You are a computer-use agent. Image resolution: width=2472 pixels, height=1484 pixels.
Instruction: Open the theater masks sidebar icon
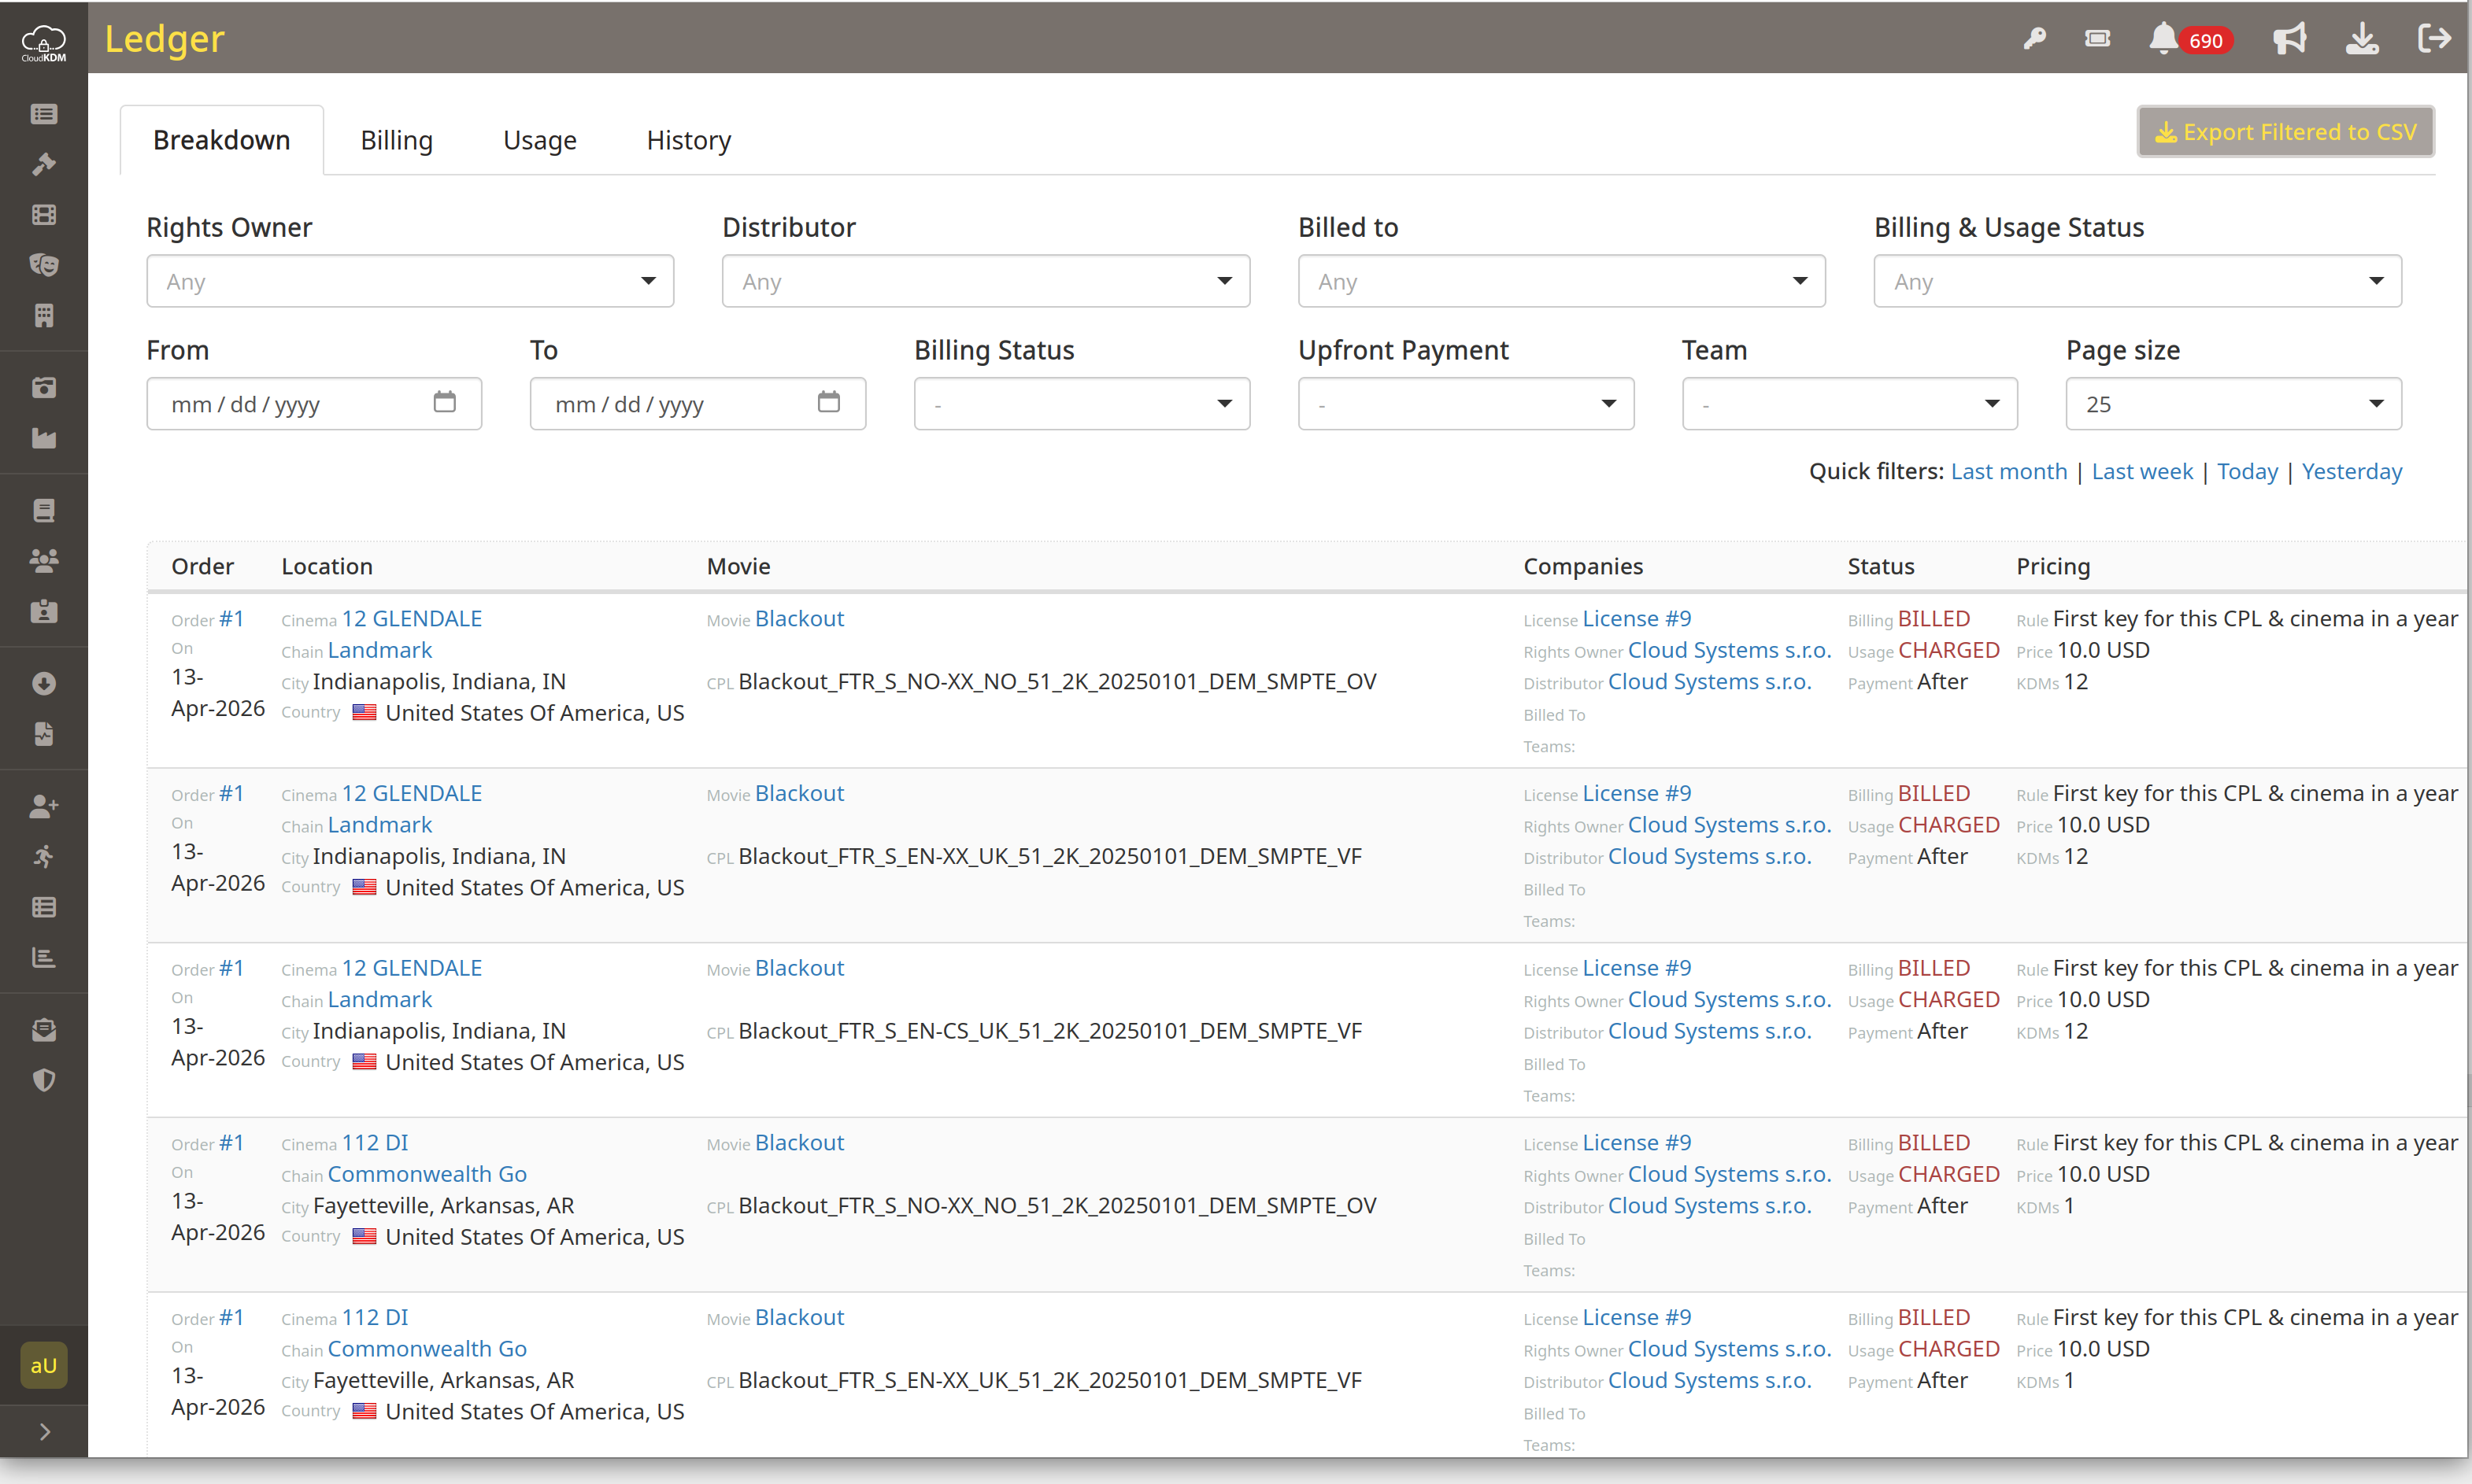[x=44, y=265]
